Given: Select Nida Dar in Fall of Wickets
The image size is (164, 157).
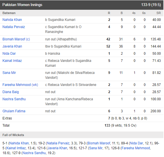Looking at the screenshot, I should coord(136,143).
